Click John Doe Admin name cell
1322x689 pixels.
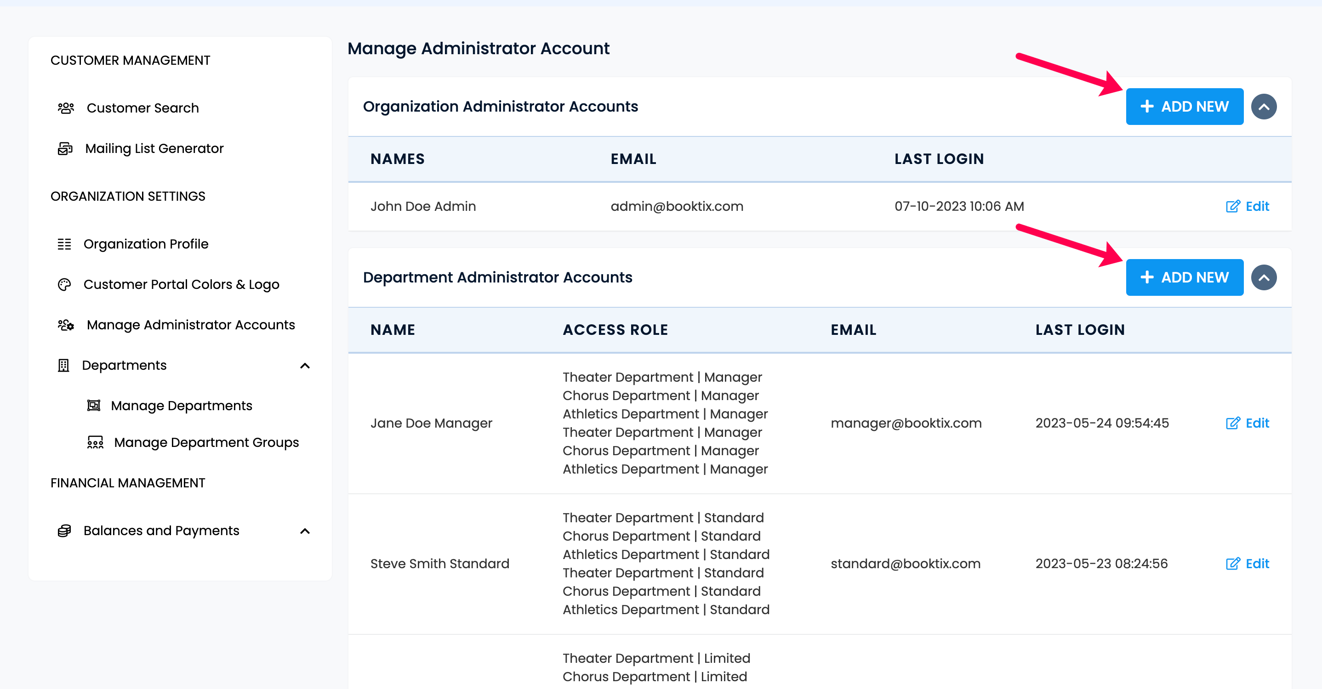(x=423, y=207)
